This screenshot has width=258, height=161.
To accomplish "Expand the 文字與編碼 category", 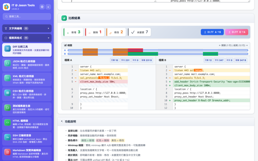I will [x=27, y=28].
